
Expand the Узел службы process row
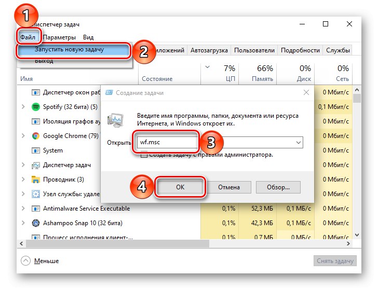click(23, 194)
